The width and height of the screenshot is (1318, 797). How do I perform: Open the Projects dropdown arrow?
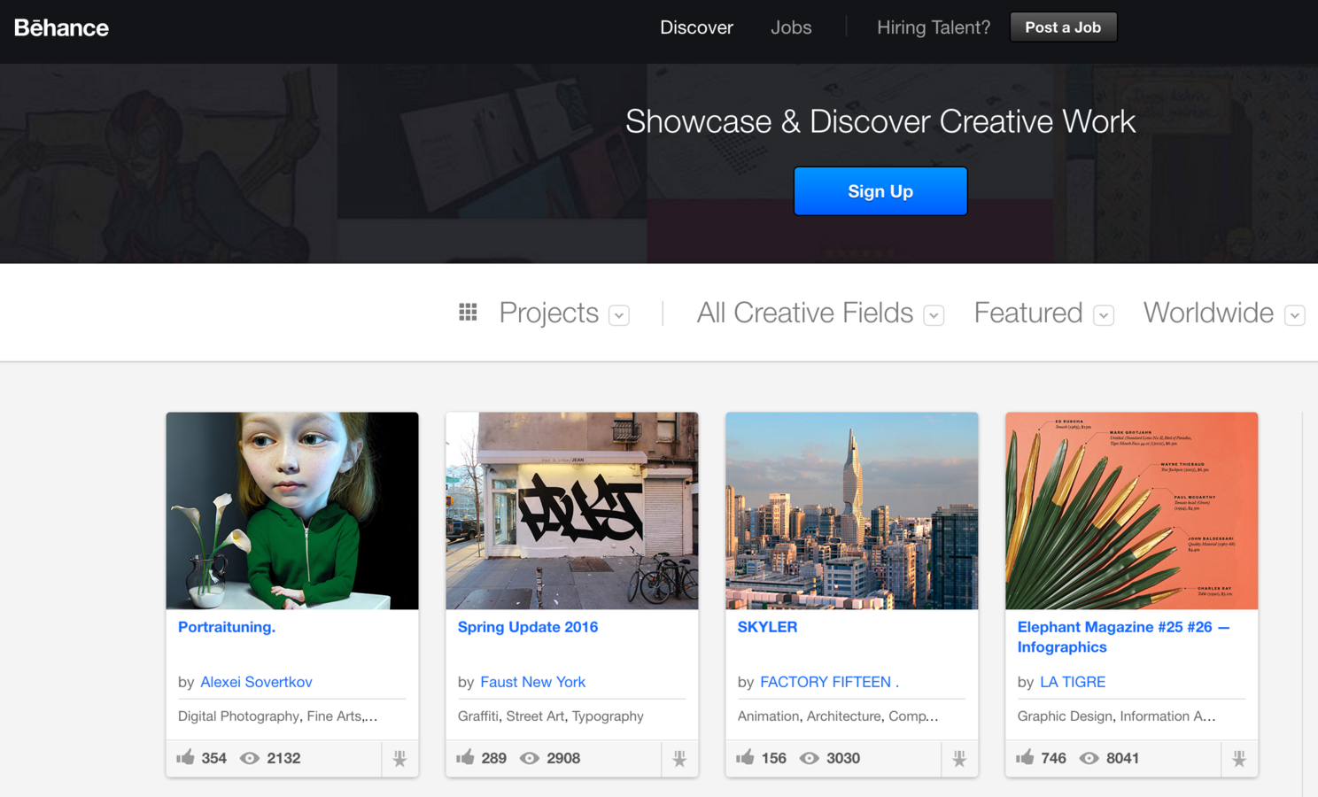coord(619,315)
